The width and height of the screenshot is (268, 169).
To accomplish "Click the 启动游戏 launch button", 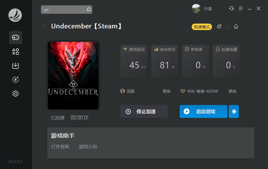I will pyautogui.click(x=204, y=111).
